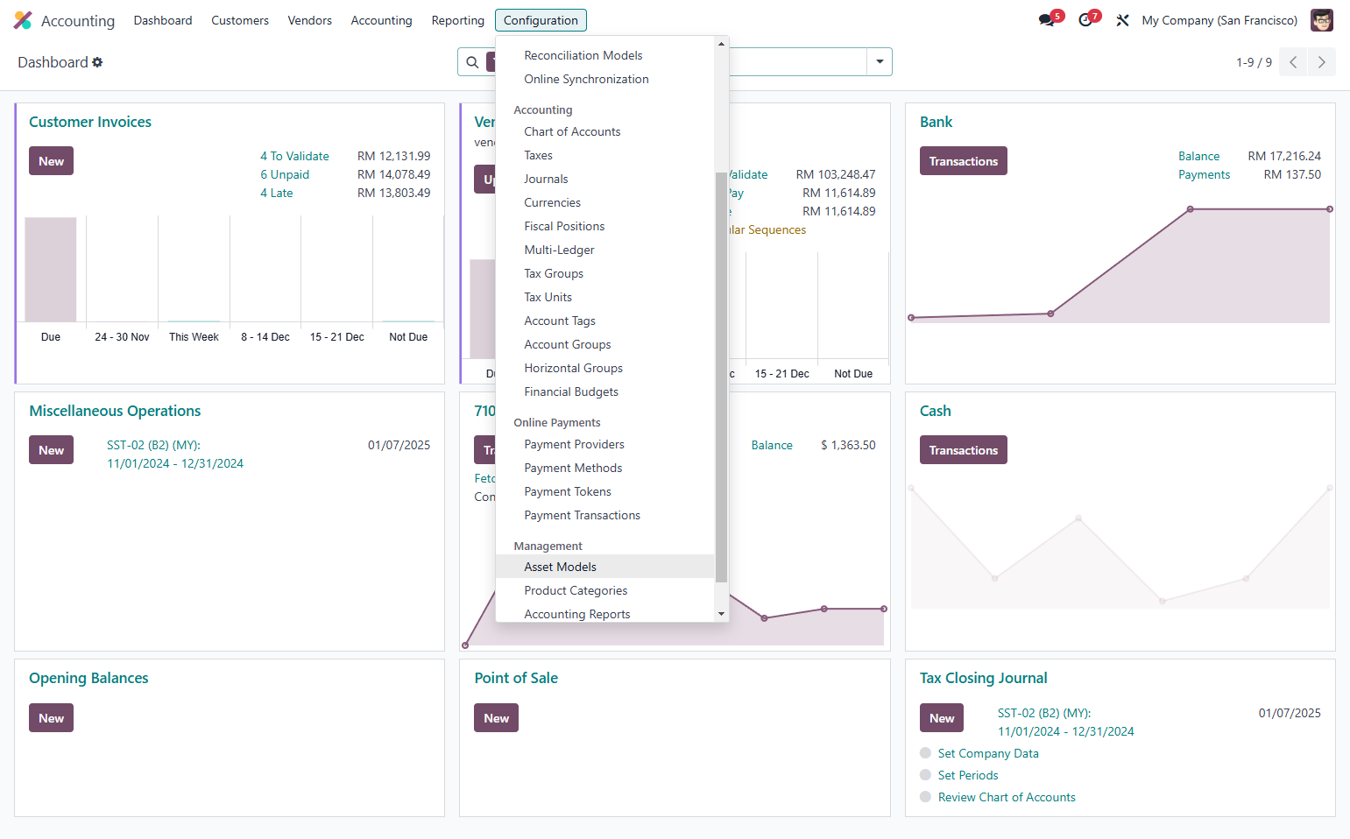Viewport: 1350px width, 839px height.
Task: Click the developer tools wrench icon
Action: 1122,20
